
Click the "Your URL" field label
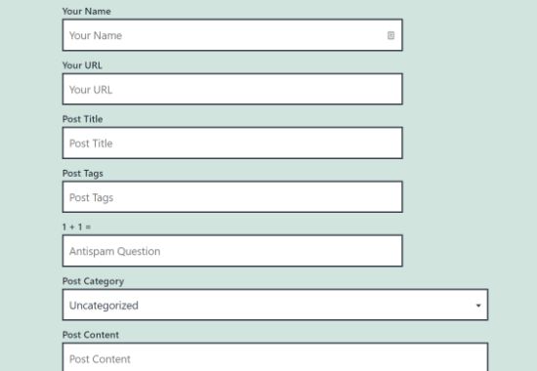[82, 65]
